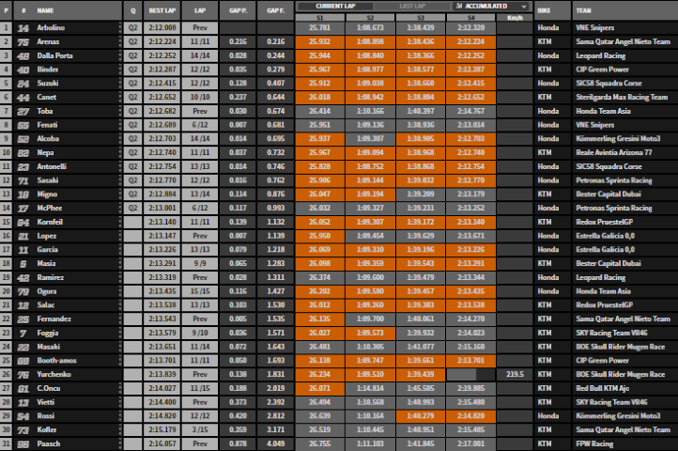This screenshot has height=451, width=678.
Task: Select the S2 sector column header
Action: [370, 17]
